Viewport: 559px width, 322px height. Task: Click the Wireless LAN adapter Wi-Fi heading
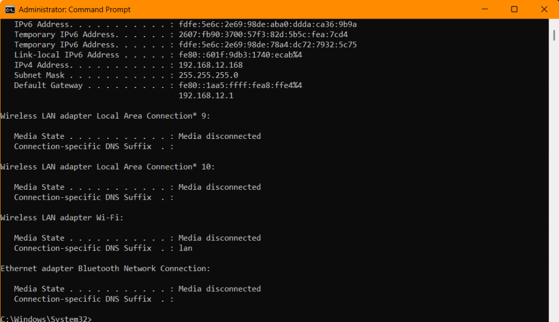click(62, 218)
